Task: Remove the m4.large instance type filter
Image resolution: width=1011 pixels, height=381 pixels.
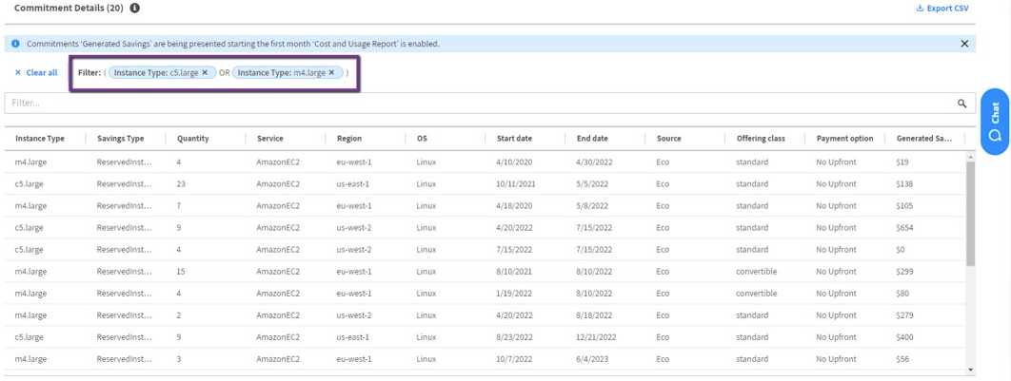Action: tap(331, 73)
